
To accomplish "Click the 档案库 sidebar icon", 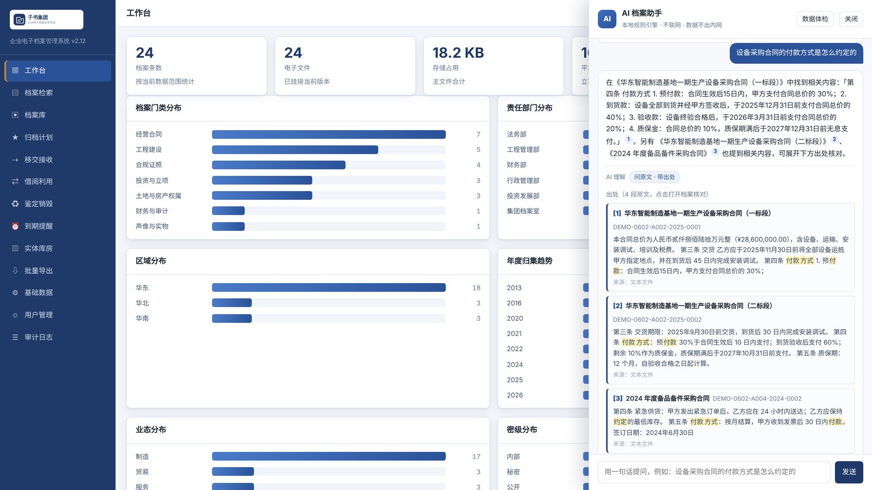I will point(15,115).
